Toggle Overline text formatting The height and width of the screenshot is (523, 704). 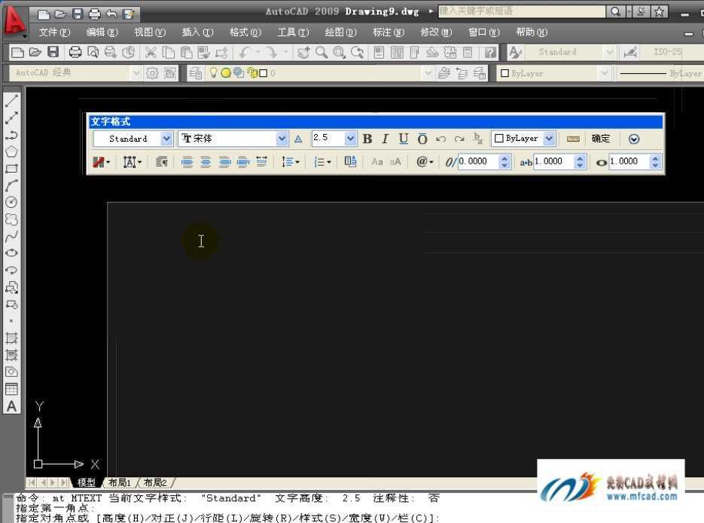[x=422, y=139]
